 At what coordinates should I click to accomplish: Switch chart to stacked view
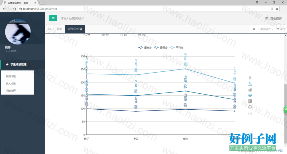(250, 95)
